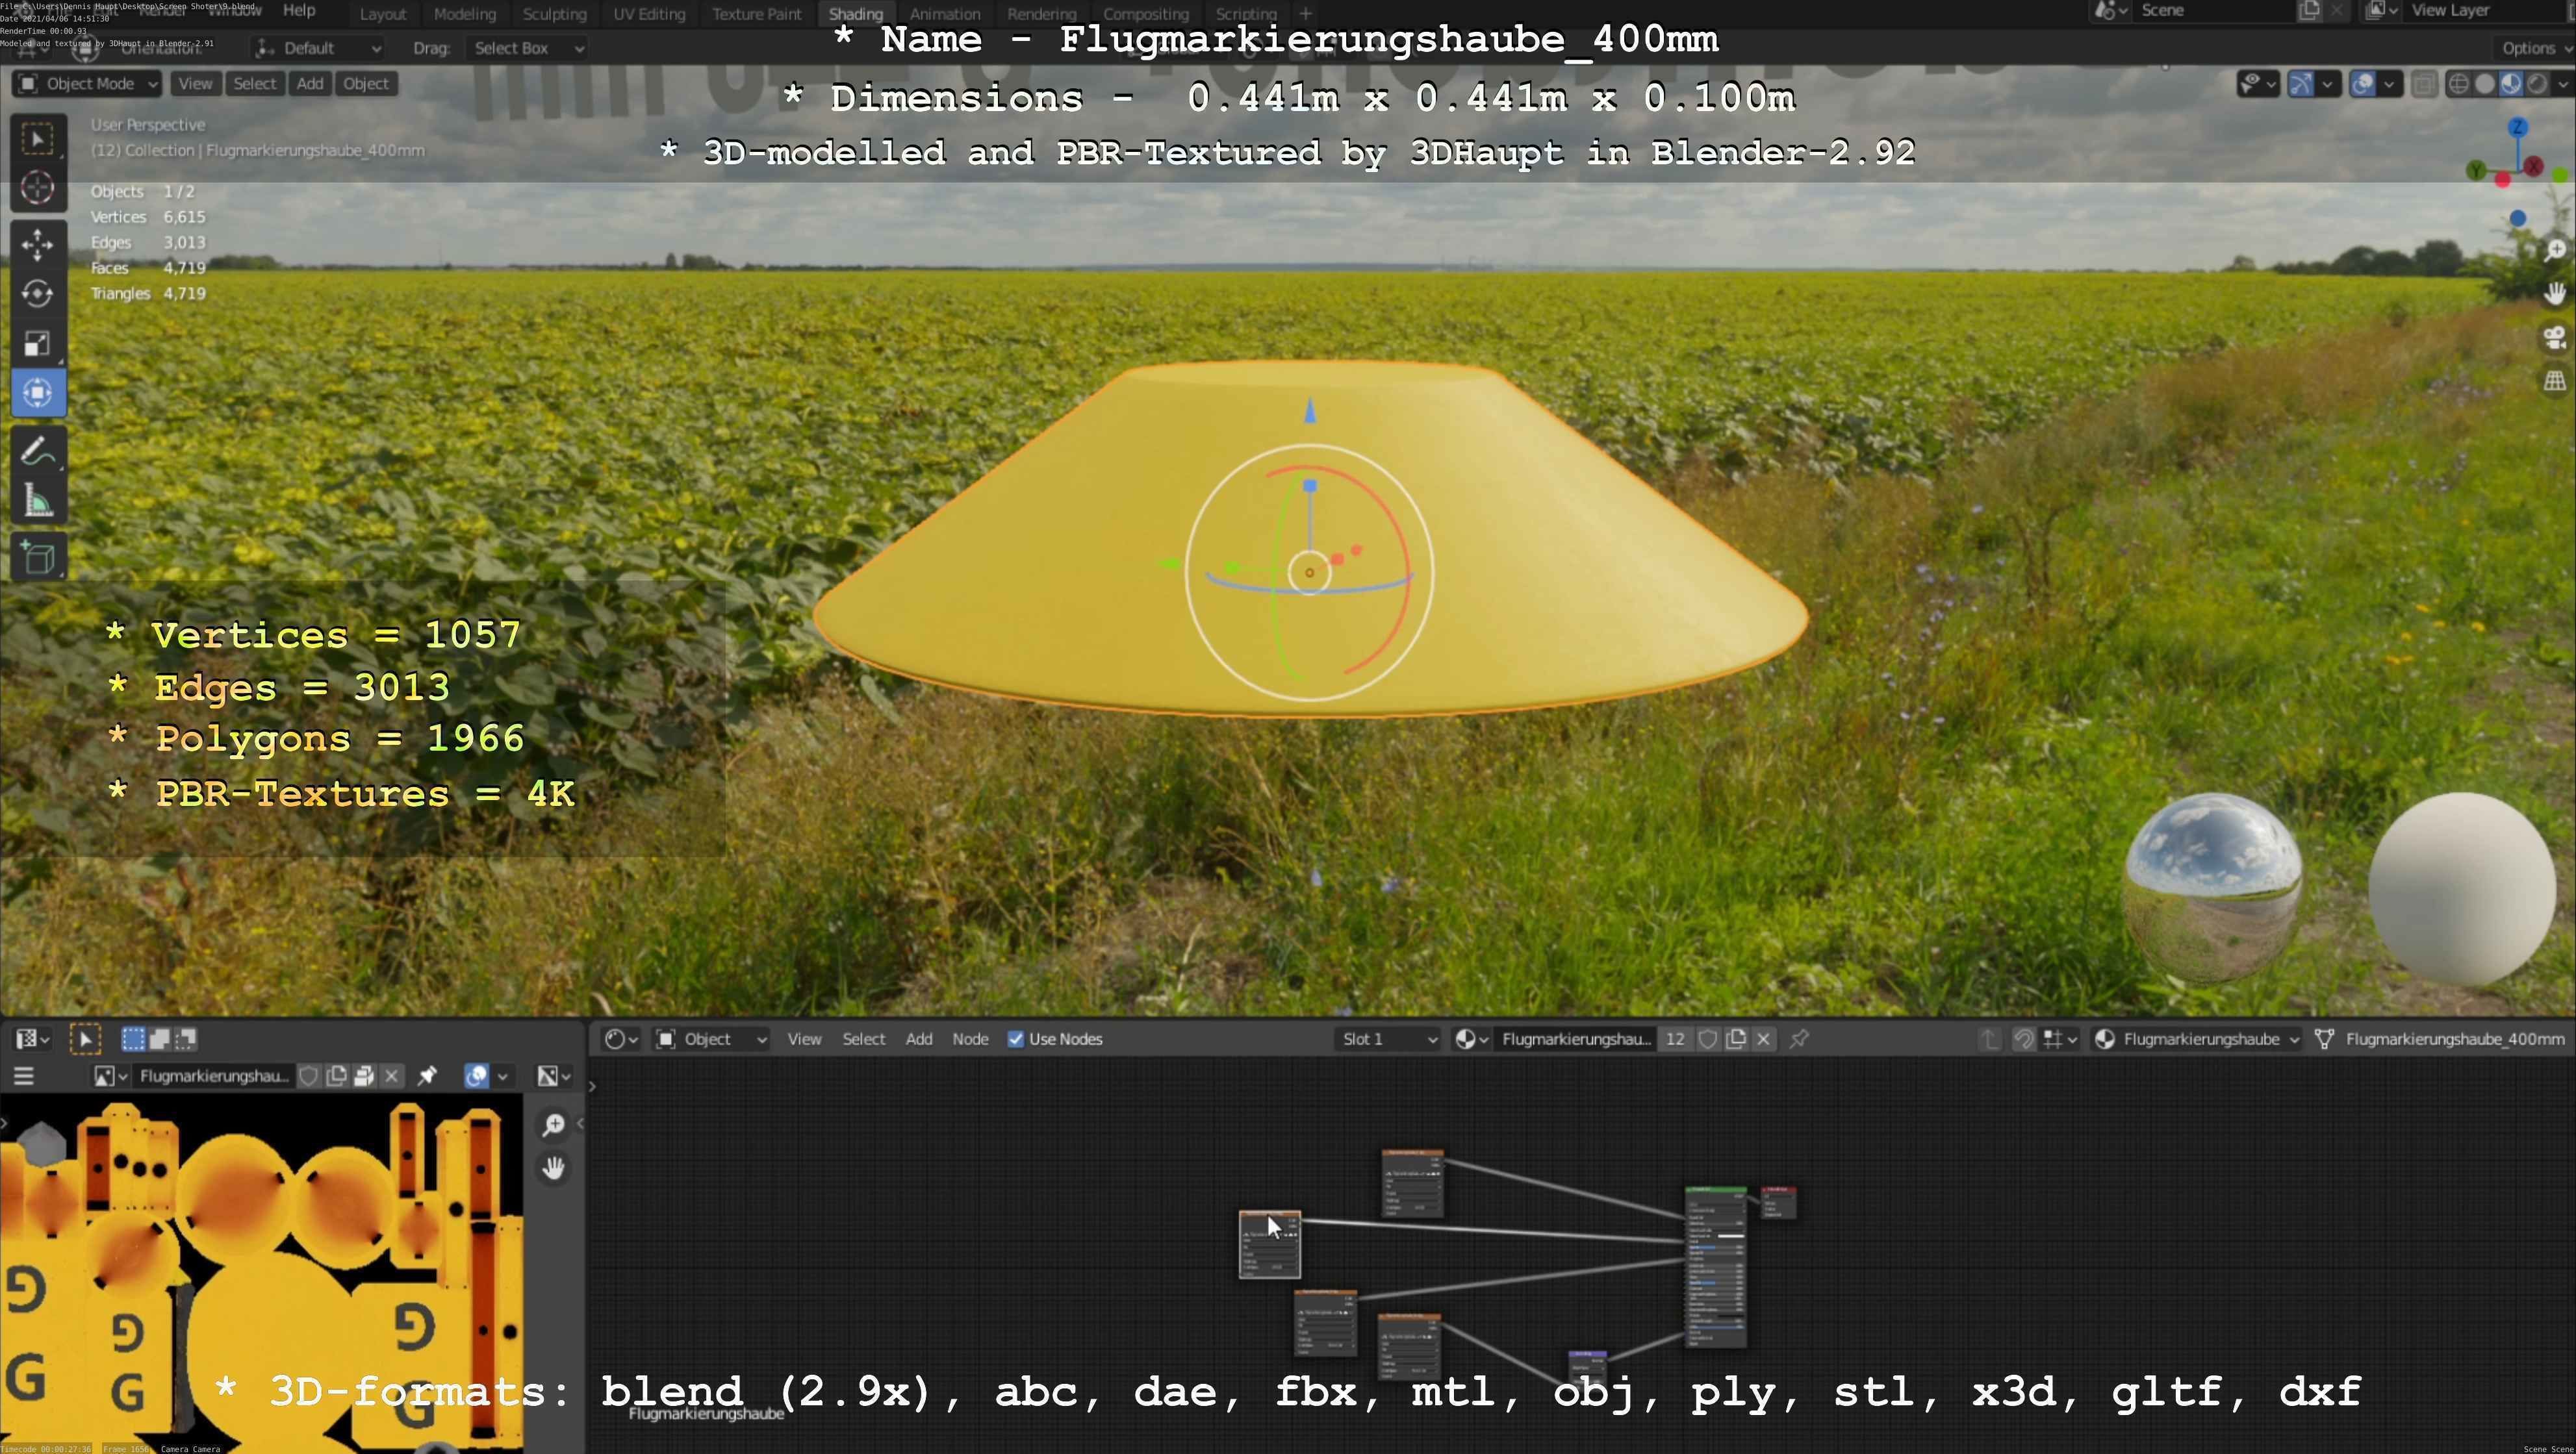Switch to the Layout workspace tab

coord(383,14)
